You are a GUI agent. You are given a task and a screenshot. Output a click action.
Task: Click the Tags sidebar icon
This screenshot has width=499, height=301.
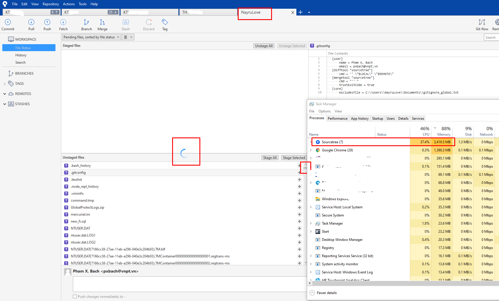pos(11,84)
